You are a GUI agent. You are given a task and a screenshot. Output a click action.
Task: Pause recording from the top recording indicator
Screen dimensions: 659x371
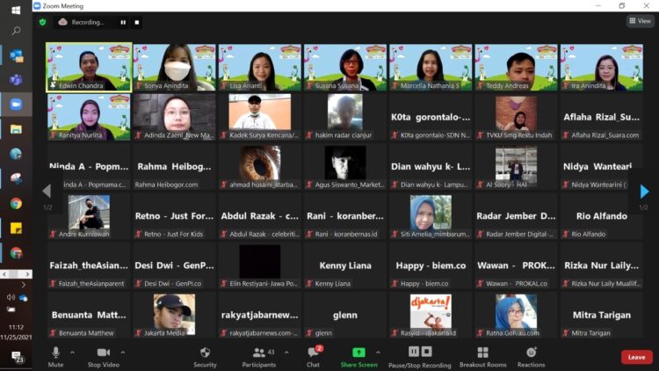point(122,22)
